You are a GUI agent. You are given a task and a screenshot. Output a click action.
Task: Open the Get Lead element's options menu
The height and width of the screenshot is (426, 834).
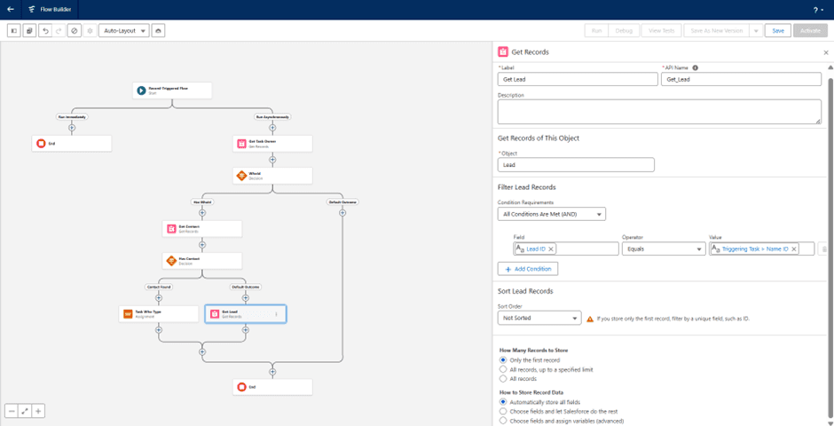pyautogui.click(x=276, y=314)
